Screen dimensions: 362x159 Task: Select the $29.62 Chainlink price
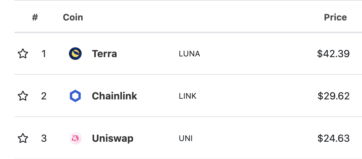tap(334, 96)
